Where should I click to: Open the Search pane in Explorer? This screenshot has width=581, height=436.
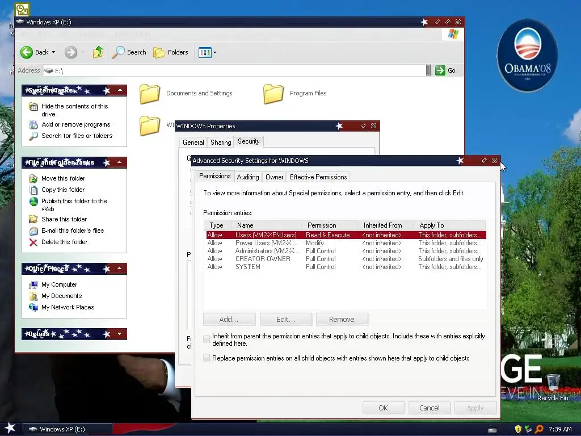pyautogui.click(x=129, y=52)
